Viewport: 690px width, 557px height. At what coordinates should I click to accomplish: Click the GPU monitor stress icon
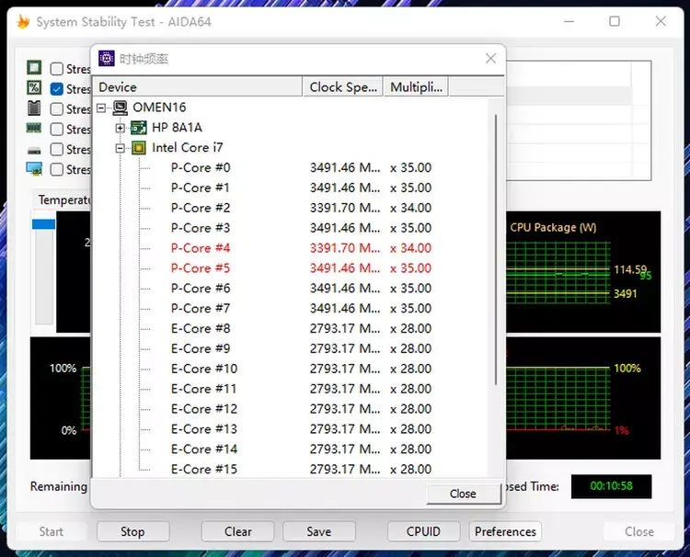pyautogui.click(x=34, y=169)
